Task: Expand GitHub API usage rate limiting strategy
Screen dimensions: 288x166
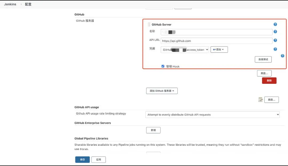Action: click(x=212, y=115)
